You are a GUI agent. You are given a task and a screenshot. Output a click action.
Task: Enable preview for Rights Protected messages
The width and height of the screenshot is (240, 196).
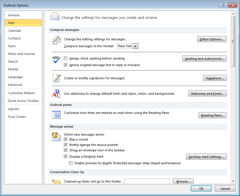coord(71,163)
